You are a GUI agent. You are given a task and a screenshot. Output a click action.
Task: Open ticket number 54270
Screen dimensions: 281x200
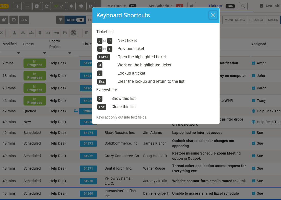coord(88,181)
